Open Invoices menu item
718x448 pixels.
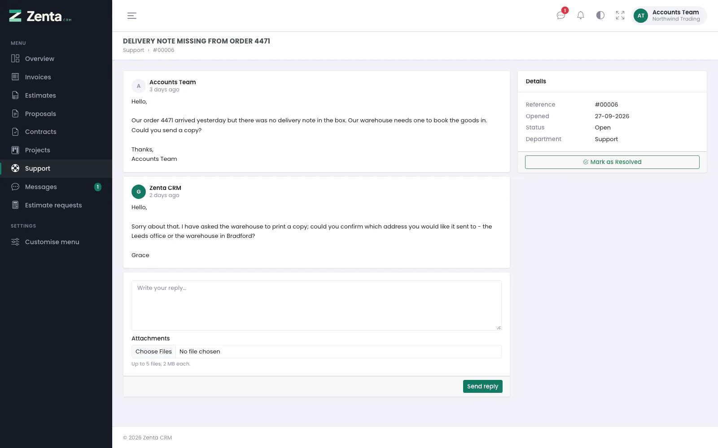coord(56,77)
